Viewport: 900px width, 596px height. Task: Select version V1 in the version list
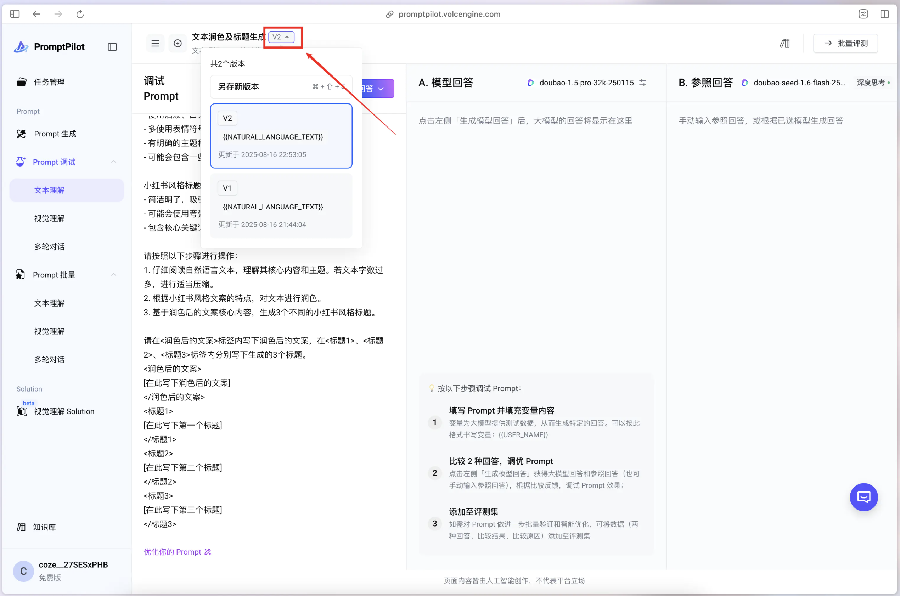[x=281, y=206]
